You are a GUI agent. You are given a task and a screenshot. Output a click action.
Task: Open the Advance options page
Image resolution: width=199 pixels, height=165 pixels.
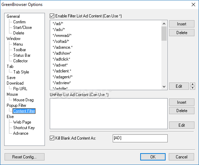(21, 133)
